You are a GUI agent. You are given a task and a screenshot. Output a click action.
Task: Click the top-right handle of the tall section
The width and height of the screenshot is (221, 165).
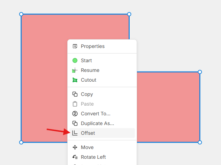pyautogui.click(x=129, y=14)
